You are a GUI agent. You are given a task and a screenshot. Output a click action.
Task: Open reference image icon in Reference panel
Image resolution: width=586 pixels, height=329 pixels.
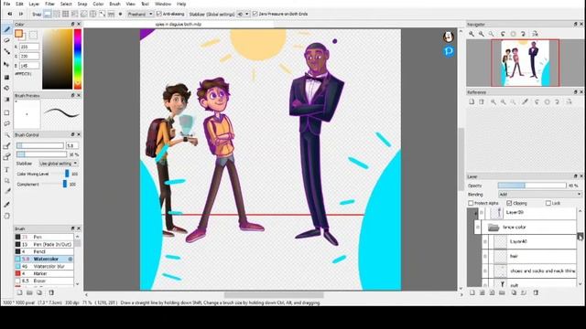472,101
